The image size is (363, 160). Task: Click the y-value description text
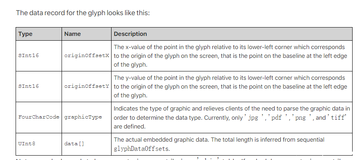coord(230,87)
